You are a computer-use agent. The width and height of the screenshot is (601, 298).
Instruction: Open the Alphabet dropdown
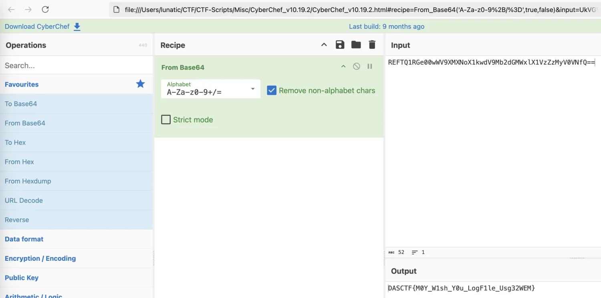211,89
